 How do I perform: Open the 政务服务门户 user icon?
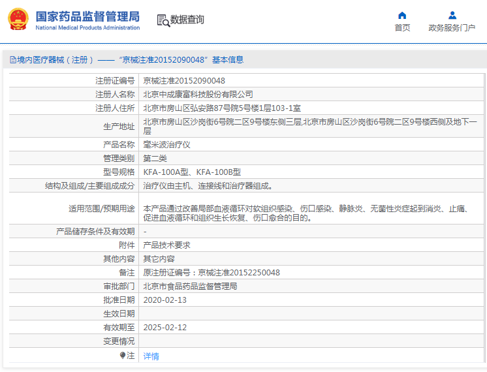452,15
